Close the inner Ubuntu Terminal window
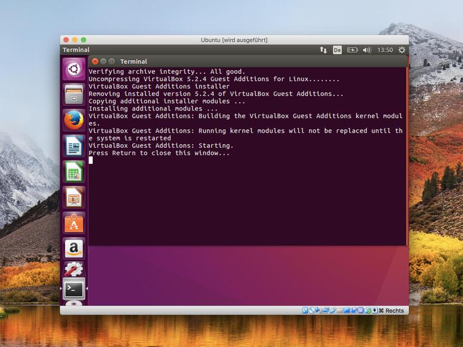The image size is (463, 347). click(x=95, y=61)
